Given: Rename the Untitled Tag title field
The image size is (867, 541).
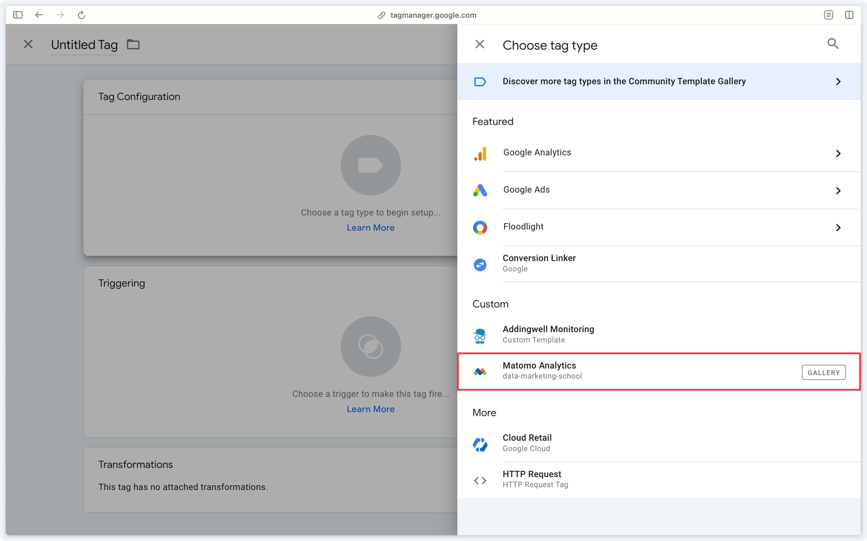Looking at the screenshot, I should [x=85, y=45].
